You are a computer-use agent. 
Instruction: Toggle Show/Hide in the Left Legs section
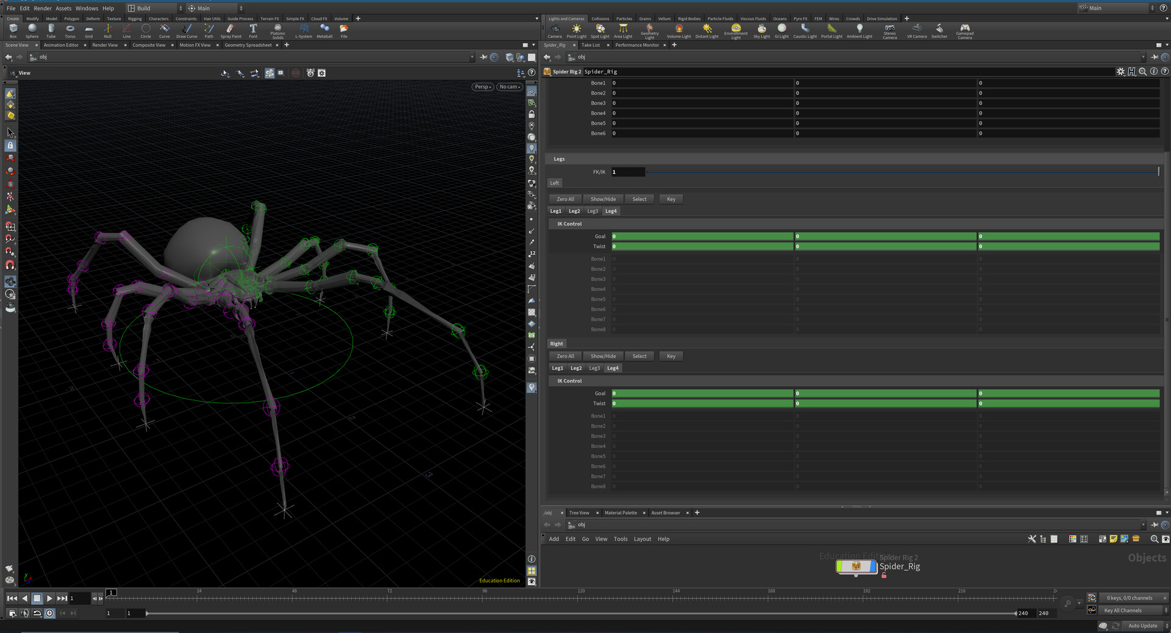(x=602, y=199)
